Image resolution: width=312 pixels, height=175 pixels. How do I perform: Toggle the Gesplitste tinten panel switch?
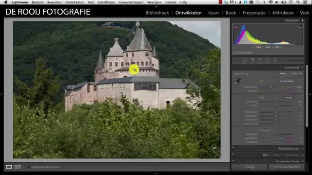[233, 160]
